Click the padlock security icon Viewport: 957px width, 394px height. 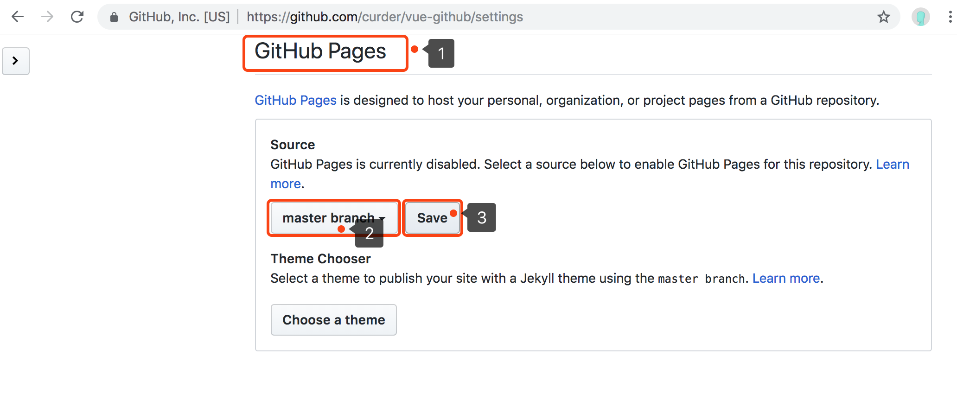(x=114, y=17)
